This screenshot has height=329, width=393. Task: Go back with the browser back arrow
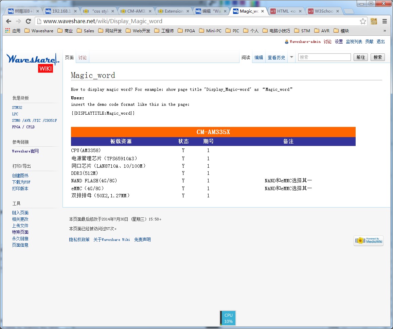(x=8, y=21)
